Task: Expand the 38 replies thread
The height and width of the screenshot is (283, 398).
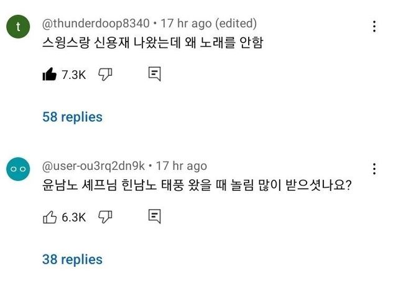Action: click(x=72, y=259)
